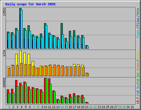Click the red kB bar for day 10
Screen dimensions: 141x110
click(45, 91)
